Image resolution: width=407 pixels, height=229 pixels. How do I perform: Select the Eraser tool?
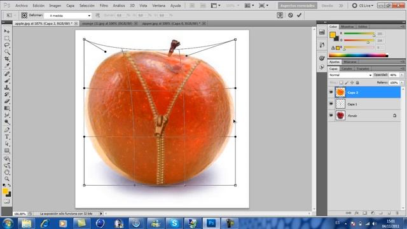coord(7,101)
